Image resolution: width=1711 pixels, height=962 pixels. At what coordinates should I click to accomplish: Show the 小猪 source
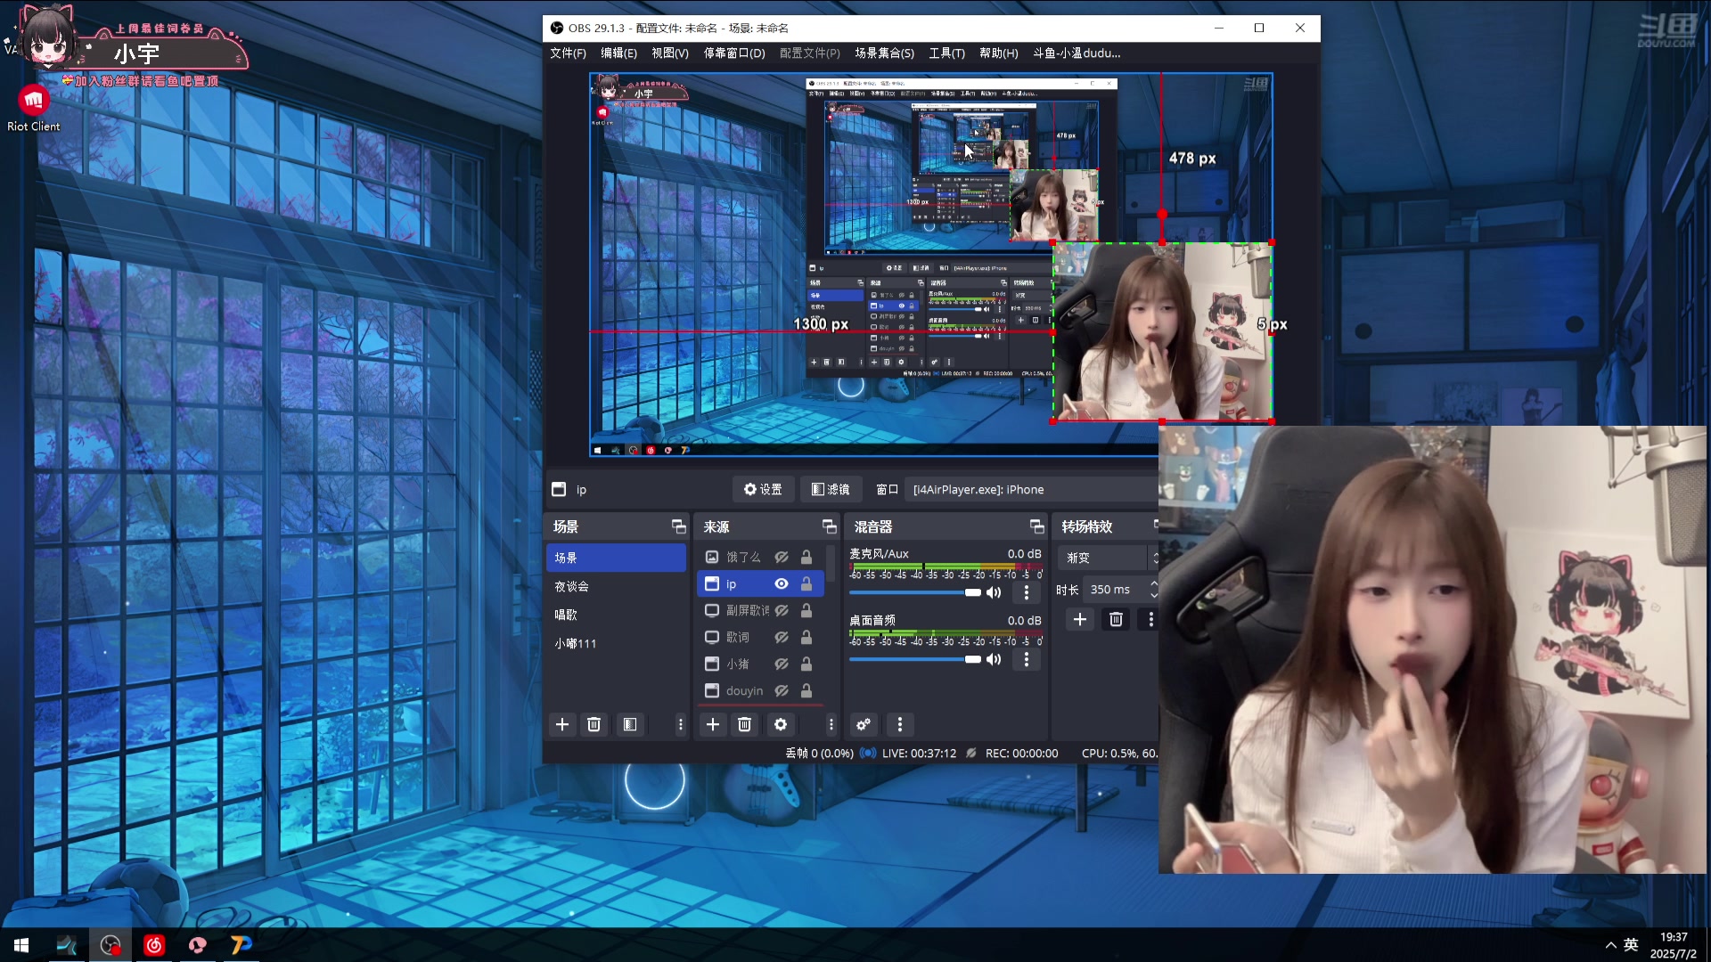(x=782, y=664)
